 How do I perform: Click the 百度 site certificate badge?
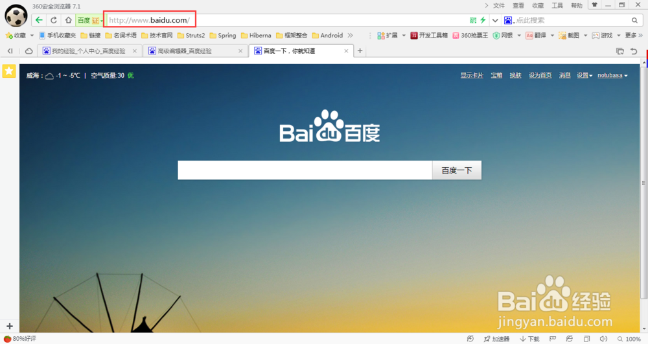pos(89,20)
